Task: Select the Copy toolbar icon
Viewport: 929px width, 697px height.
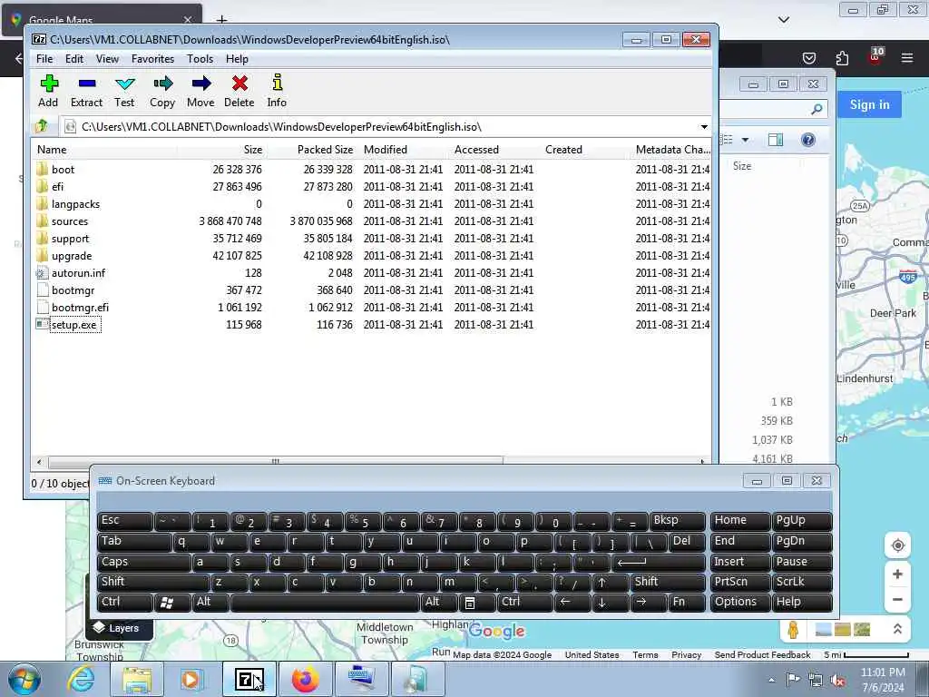Action: pos(162,91)
